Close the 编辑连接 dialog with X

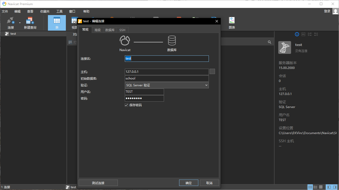[217, 21]
